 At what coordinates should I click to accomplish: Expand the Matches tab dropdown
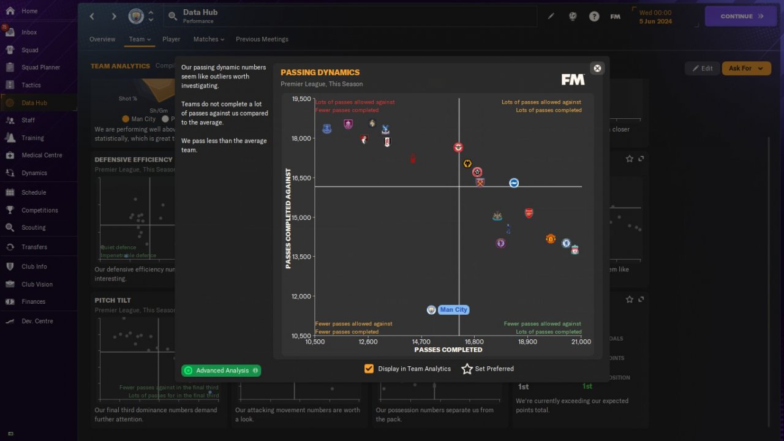[209, 39]
